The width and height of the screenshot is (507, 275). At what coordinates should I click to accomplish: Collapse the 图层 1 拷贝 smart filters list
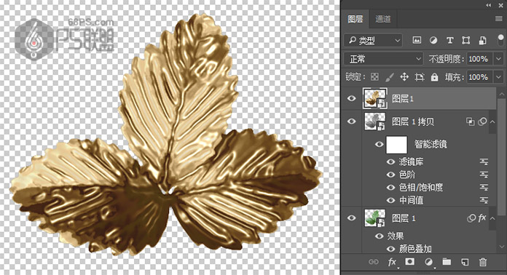[492, 121]
